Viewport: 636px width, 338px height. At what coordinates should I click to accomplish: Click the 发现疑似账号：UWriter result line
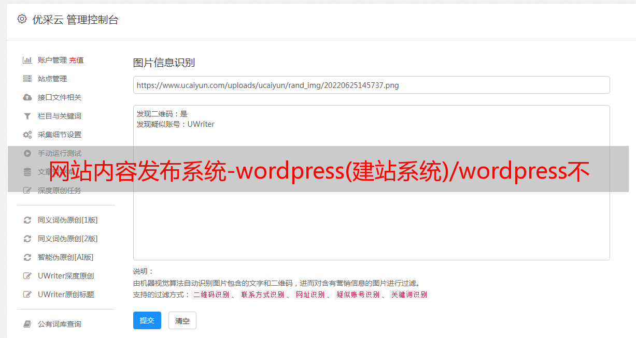175,124
